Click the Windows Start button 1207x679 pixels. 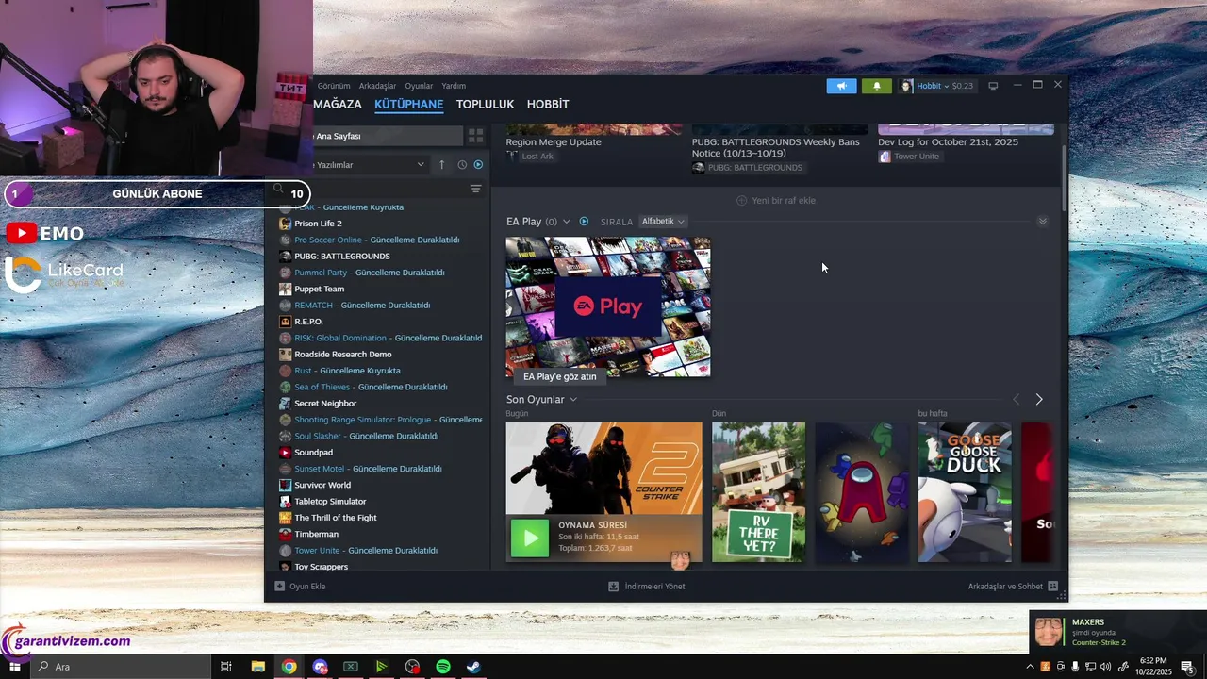tap(15, 667)
